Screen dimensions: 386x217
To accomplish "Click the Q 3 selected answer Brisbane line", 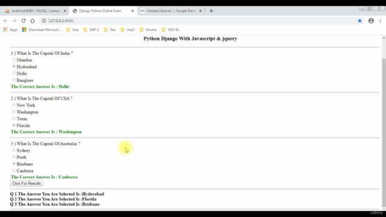I will tap(55, 204).
